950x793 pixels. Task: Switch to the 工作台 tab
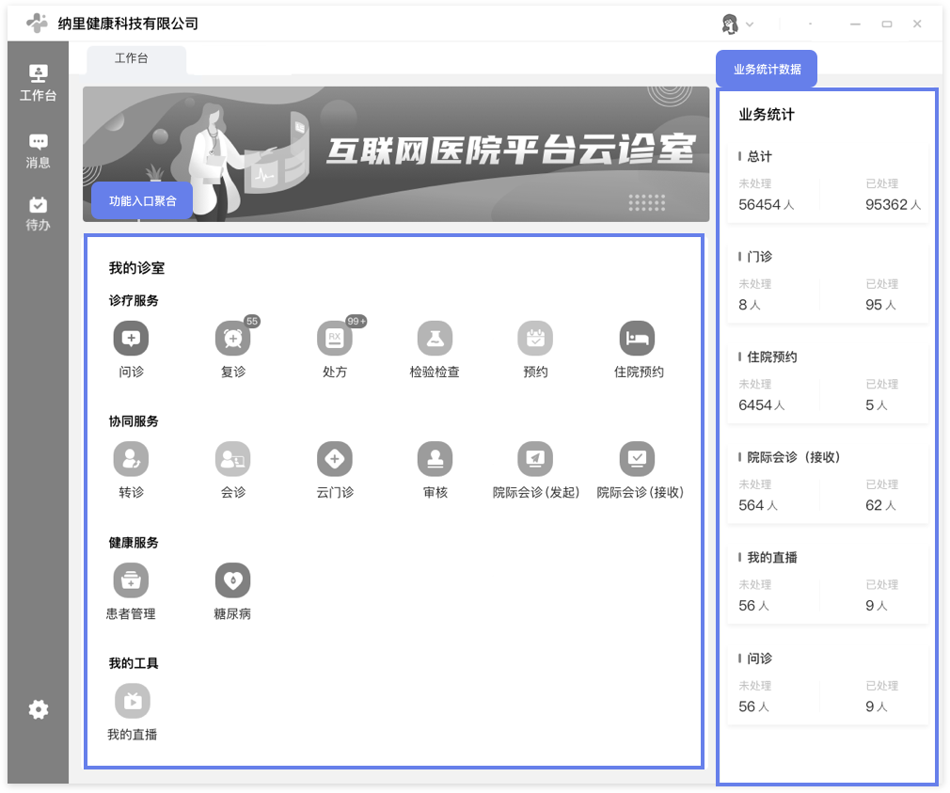(132, 58)
